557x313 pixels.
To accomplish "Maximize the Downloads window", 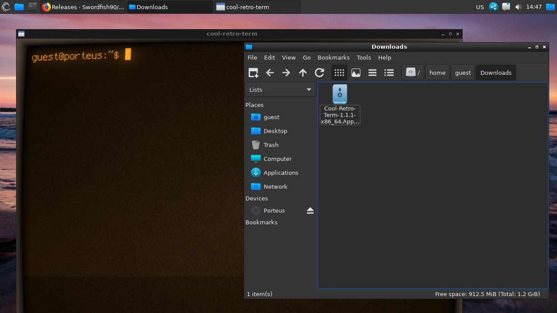I will 537,47.
